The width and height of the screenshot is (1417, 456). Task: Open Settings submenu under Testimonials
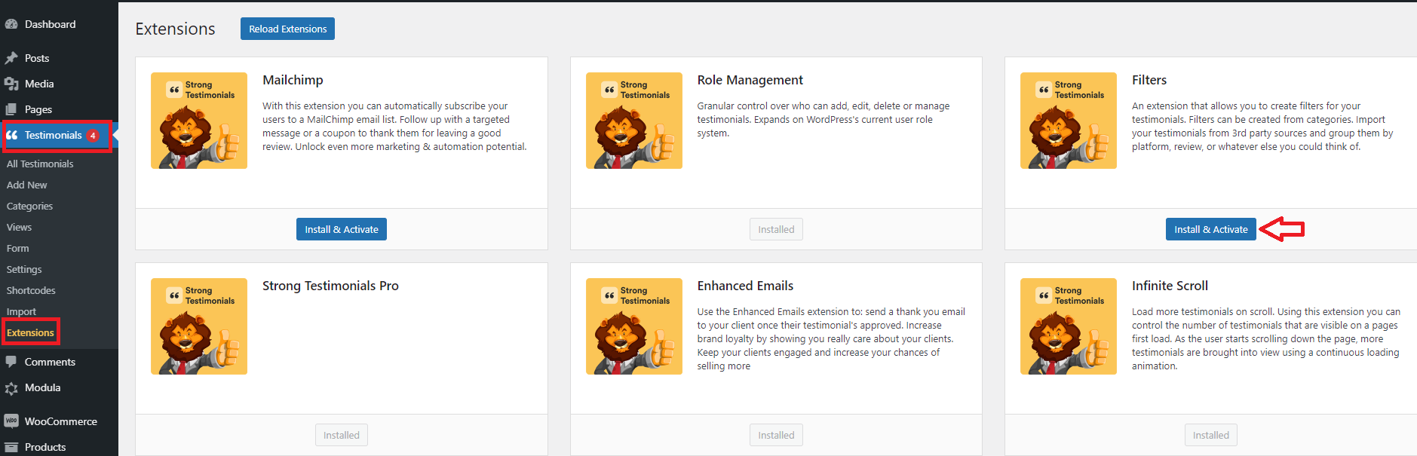coord(24,269)
